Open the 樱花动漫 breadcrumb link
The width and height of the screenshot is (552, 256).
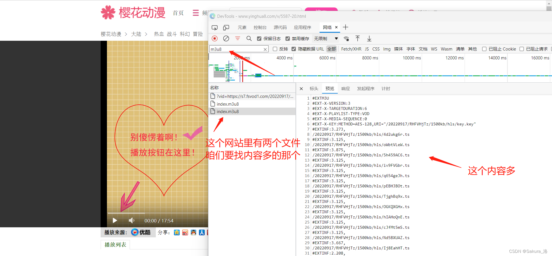[x=111, y=34]
